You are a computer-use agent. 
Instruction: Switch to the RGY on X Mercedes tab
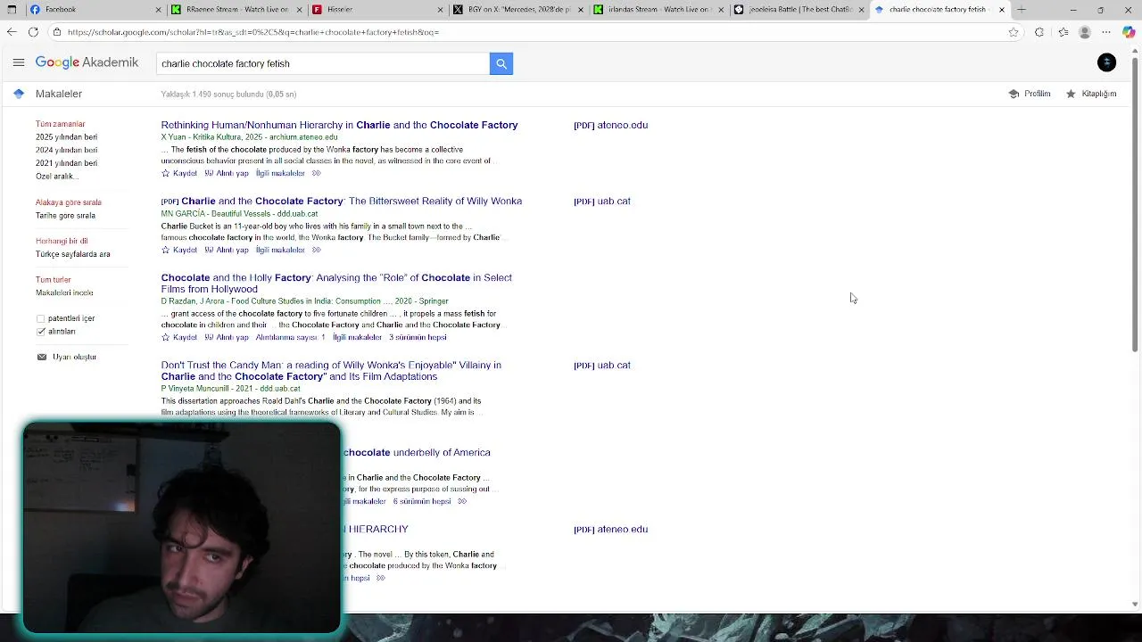point(519,10)
